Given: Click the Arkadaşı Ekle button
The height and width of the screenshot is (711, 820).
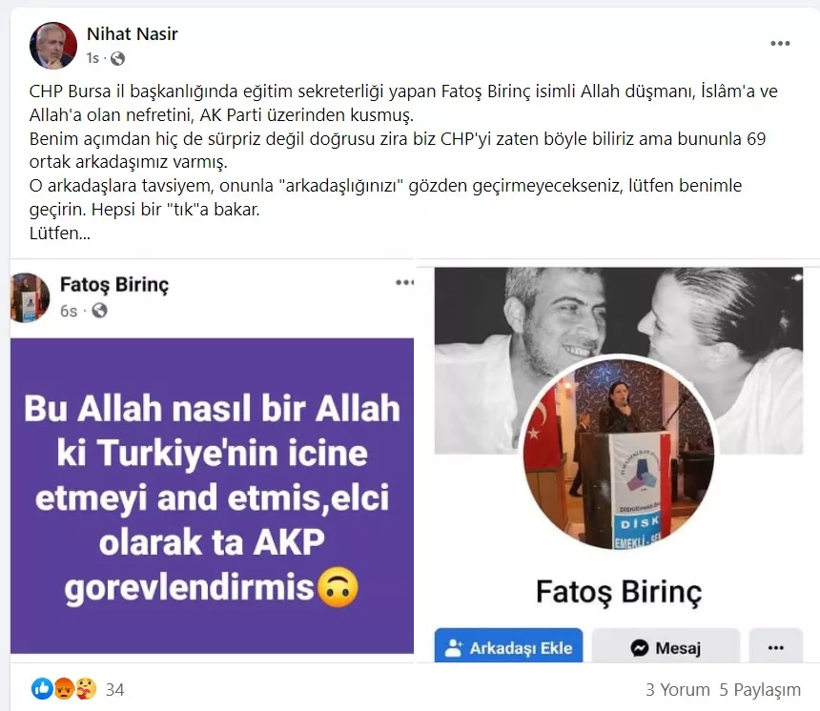Looking at the screenshot, I should tap(508, 647).
